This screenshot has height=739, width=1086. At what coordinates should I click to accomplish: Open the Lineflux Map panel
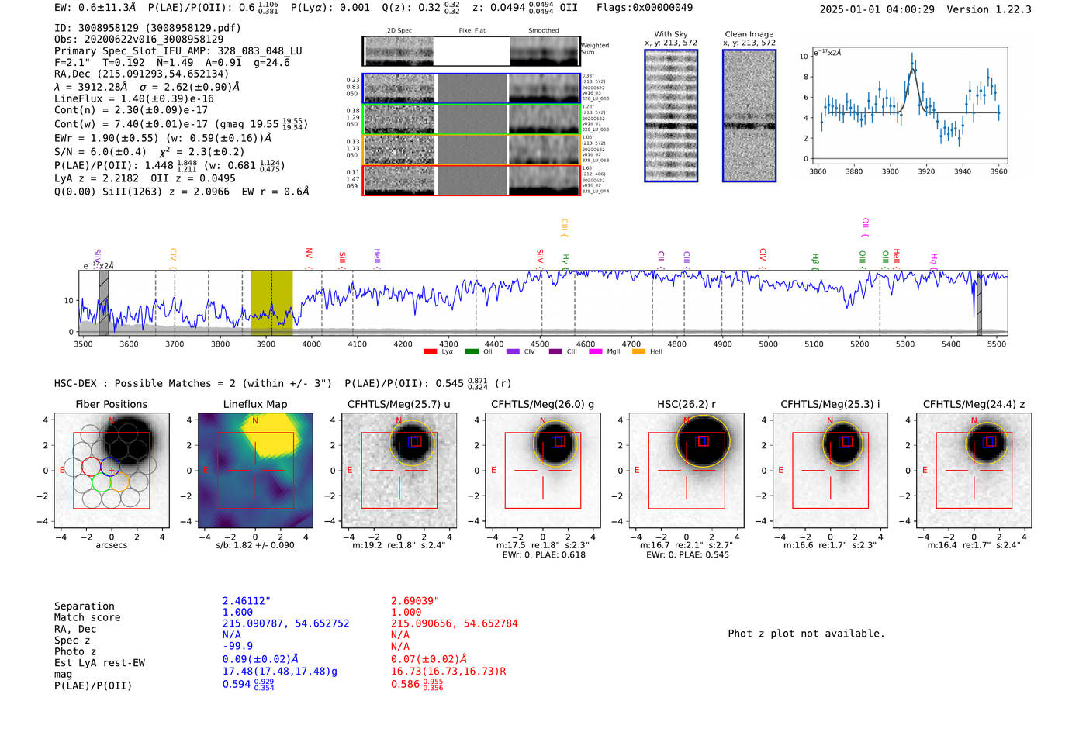[255, 470]
